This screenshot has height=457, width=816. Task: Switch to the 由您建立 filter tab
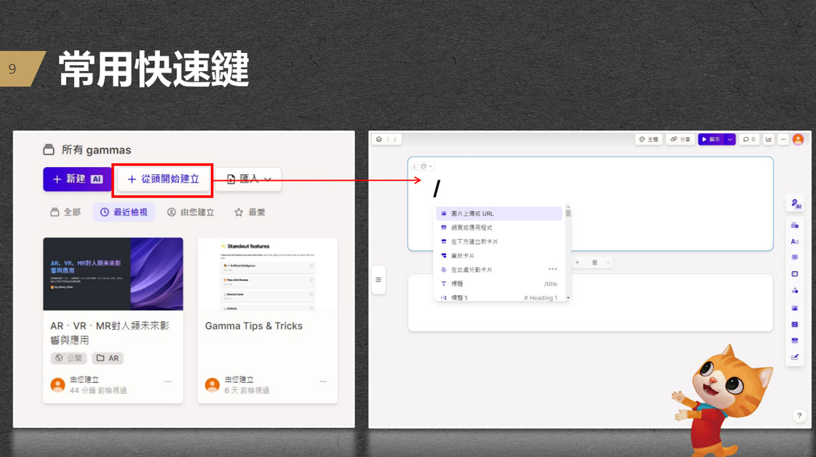(x=190, y=212)
